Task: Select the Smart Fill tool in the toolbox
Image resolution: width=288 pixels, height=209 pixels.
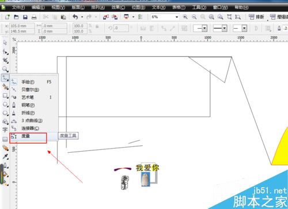Action: 5,87
